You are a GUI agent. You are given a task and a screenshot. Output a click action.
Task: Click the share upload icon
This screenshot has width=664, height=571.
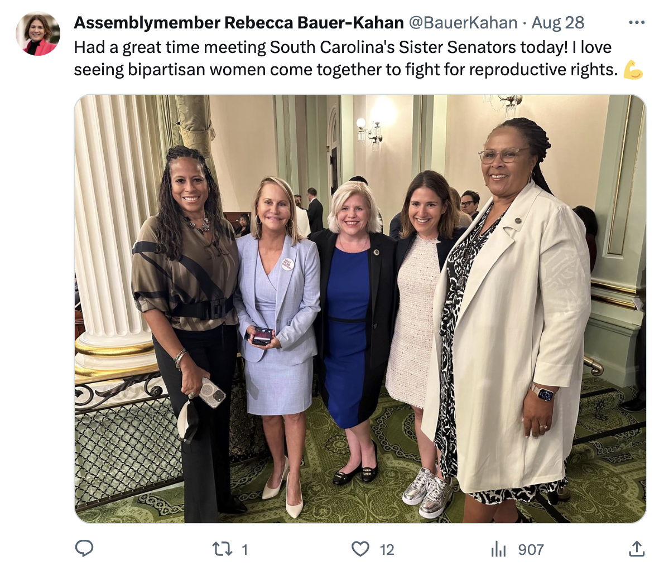tap(637, 549)
